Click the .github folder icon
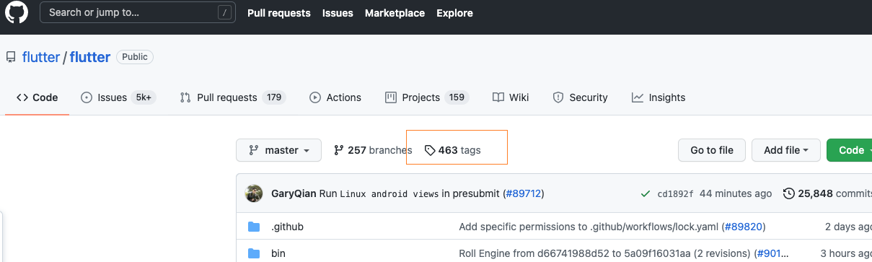The width and height of the screenshot is (872, 262). (254, 227)
